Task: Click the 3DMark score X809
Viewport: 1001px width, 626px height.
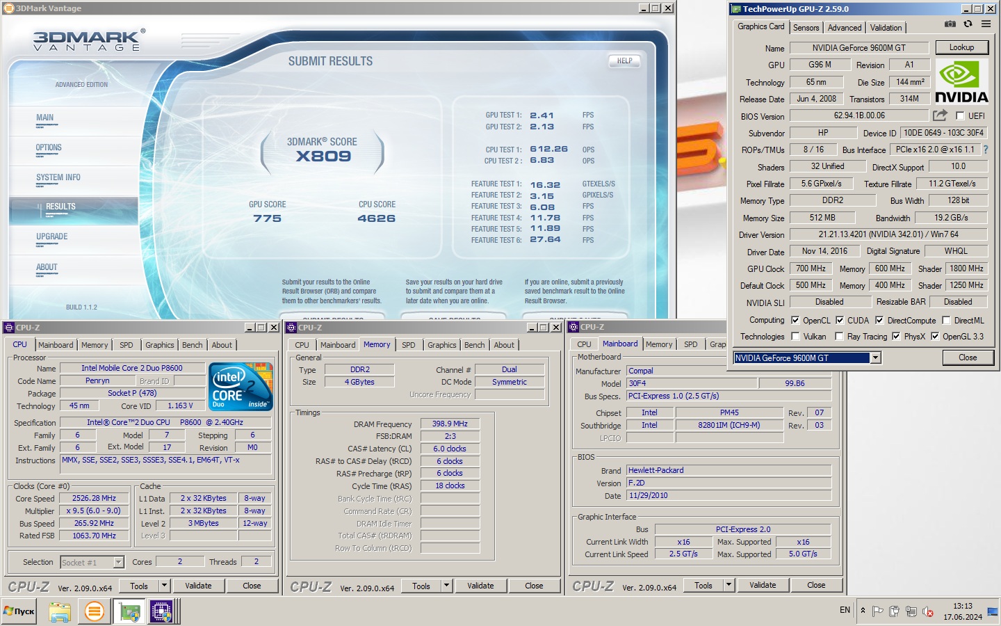Action: coord(323,156)
